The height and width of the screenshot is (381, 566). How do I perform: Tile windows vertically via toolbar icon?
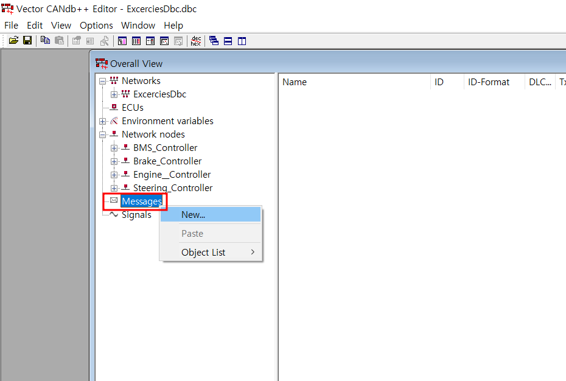(242, 41)
